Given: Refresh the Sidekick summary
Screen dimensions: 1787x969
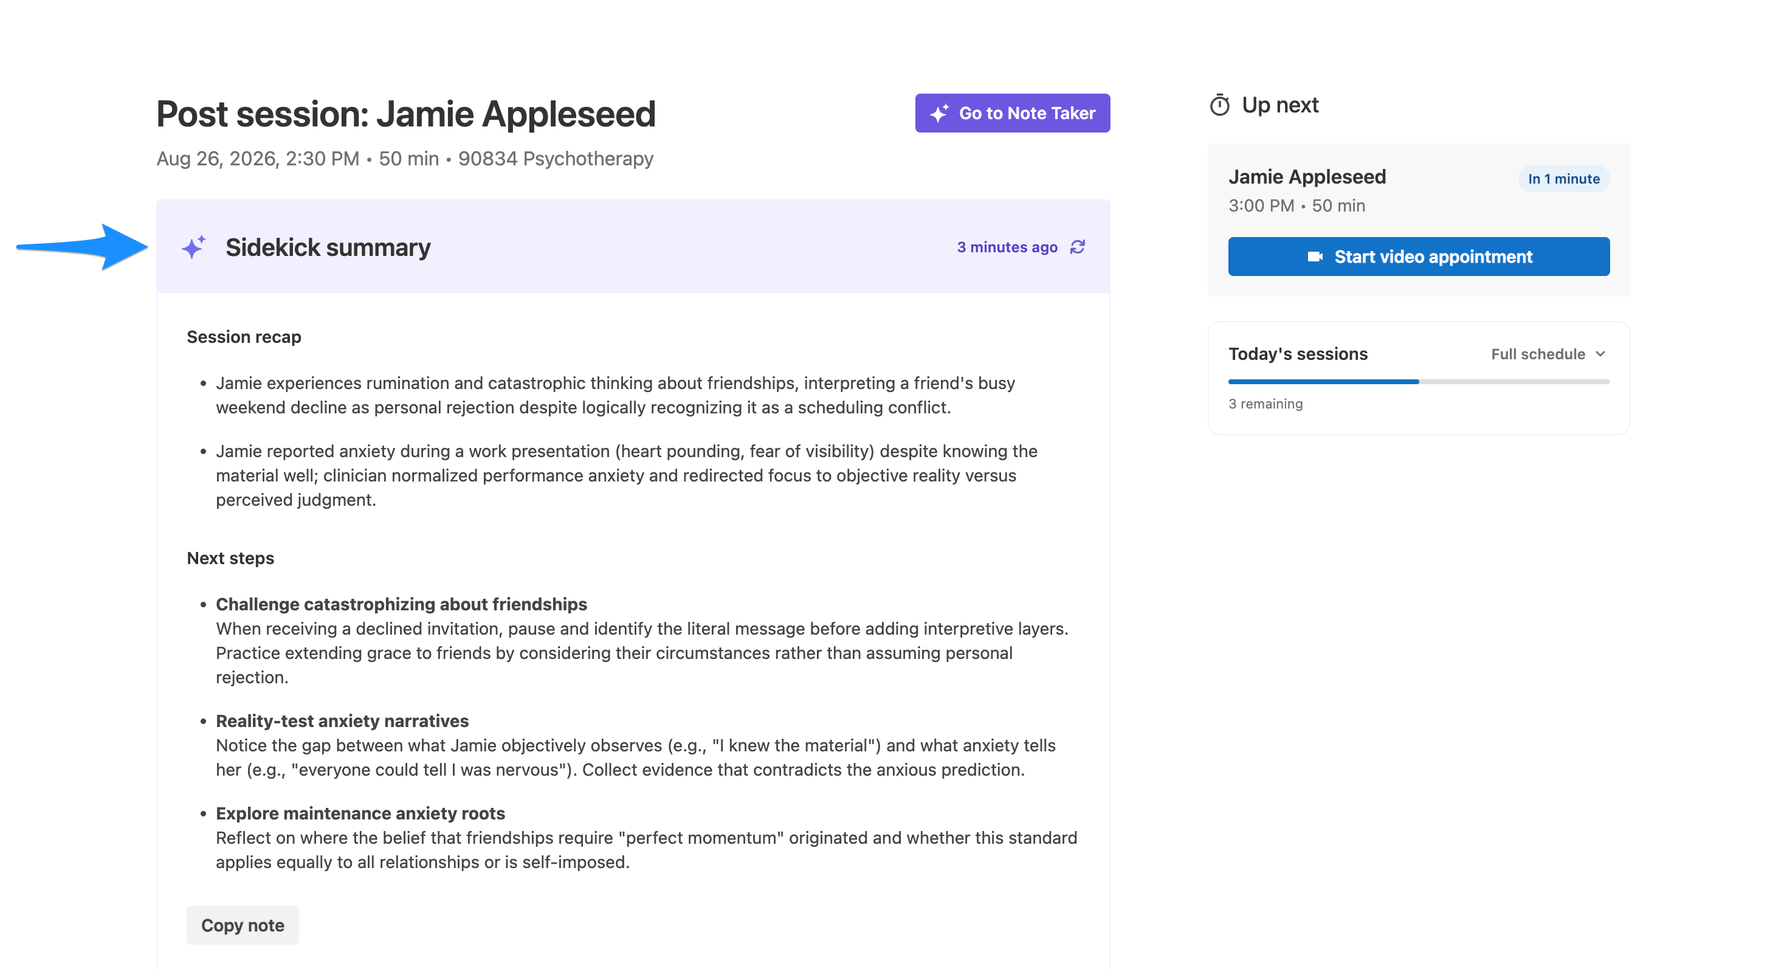Looking at the screenshot, I should click(1077, 247).
